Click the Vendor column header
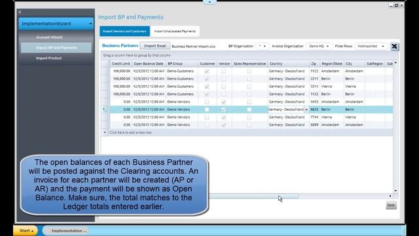 point(224,64)
